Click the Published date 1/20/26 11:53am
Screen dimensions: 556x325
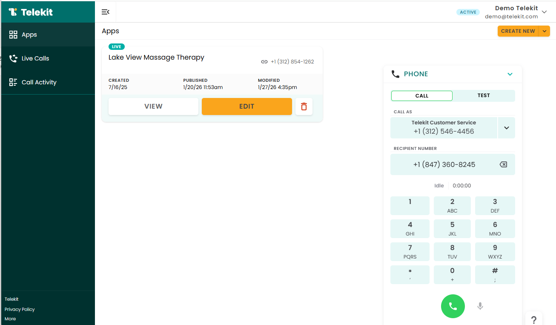pos(203,87)
